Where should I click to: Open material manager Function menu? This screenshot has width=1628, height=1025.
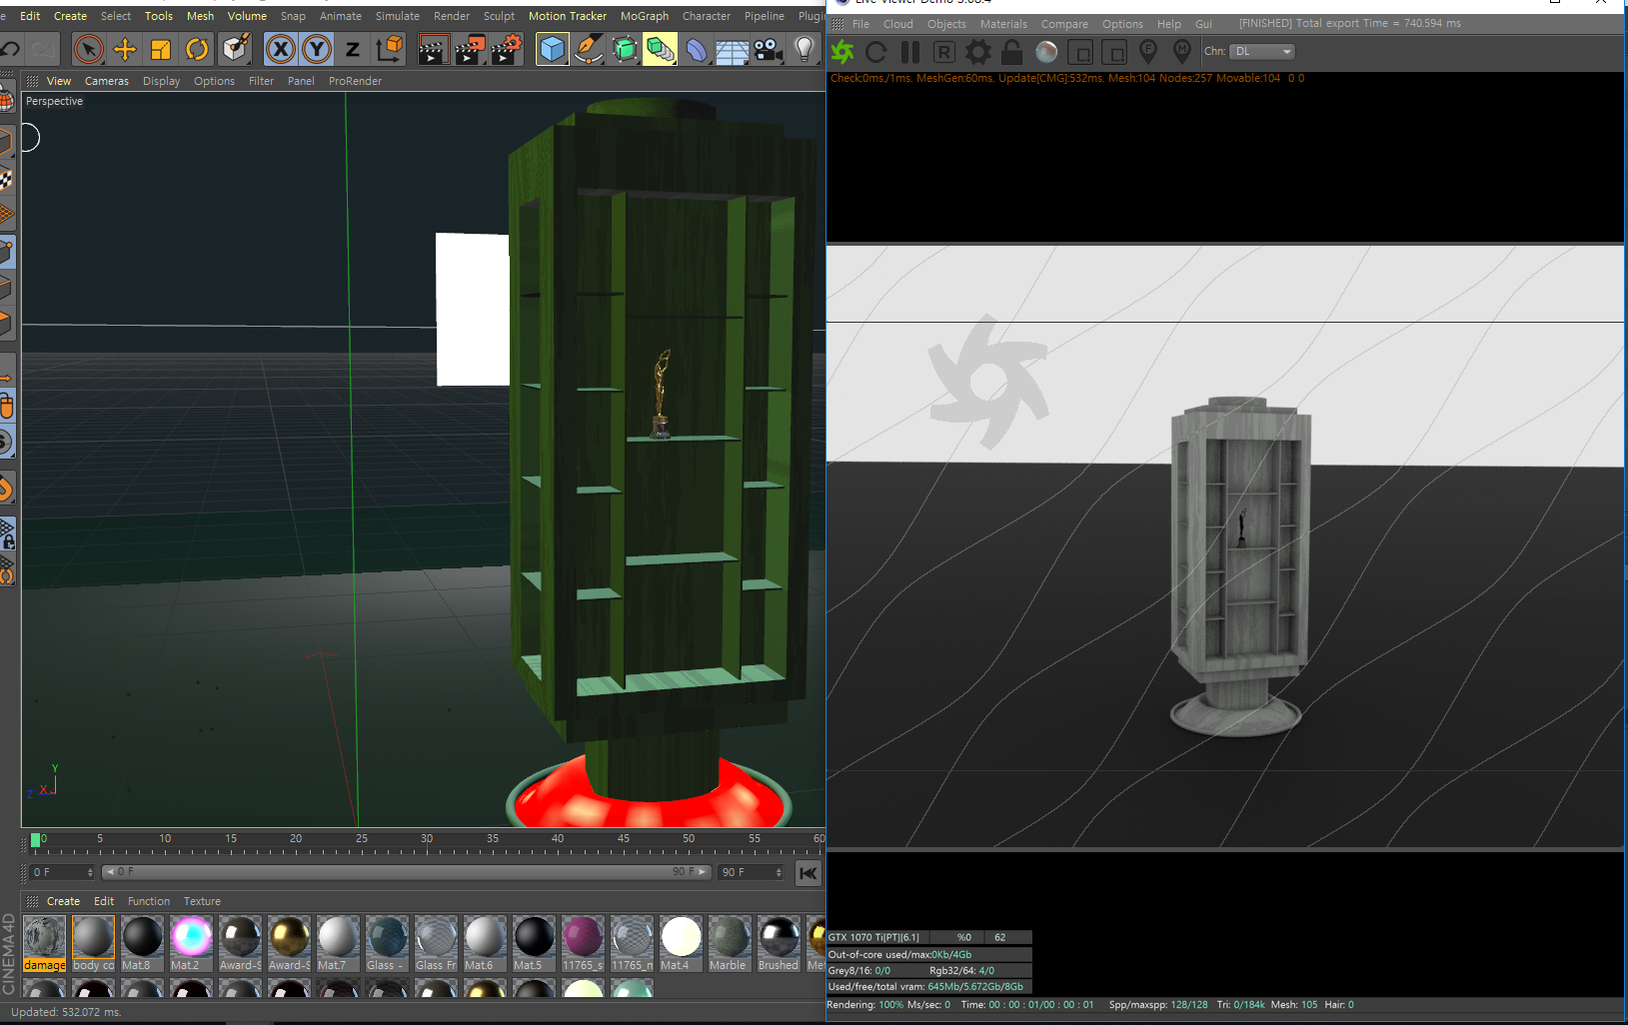[x=149, y=901]
